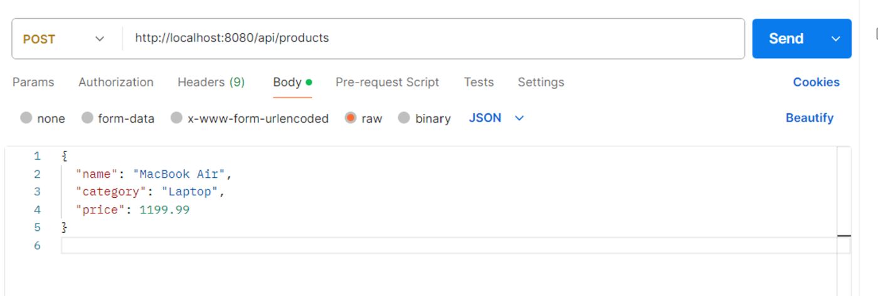Select the Body tab
This screenshot has height=296, width=878.
(287, 82)
